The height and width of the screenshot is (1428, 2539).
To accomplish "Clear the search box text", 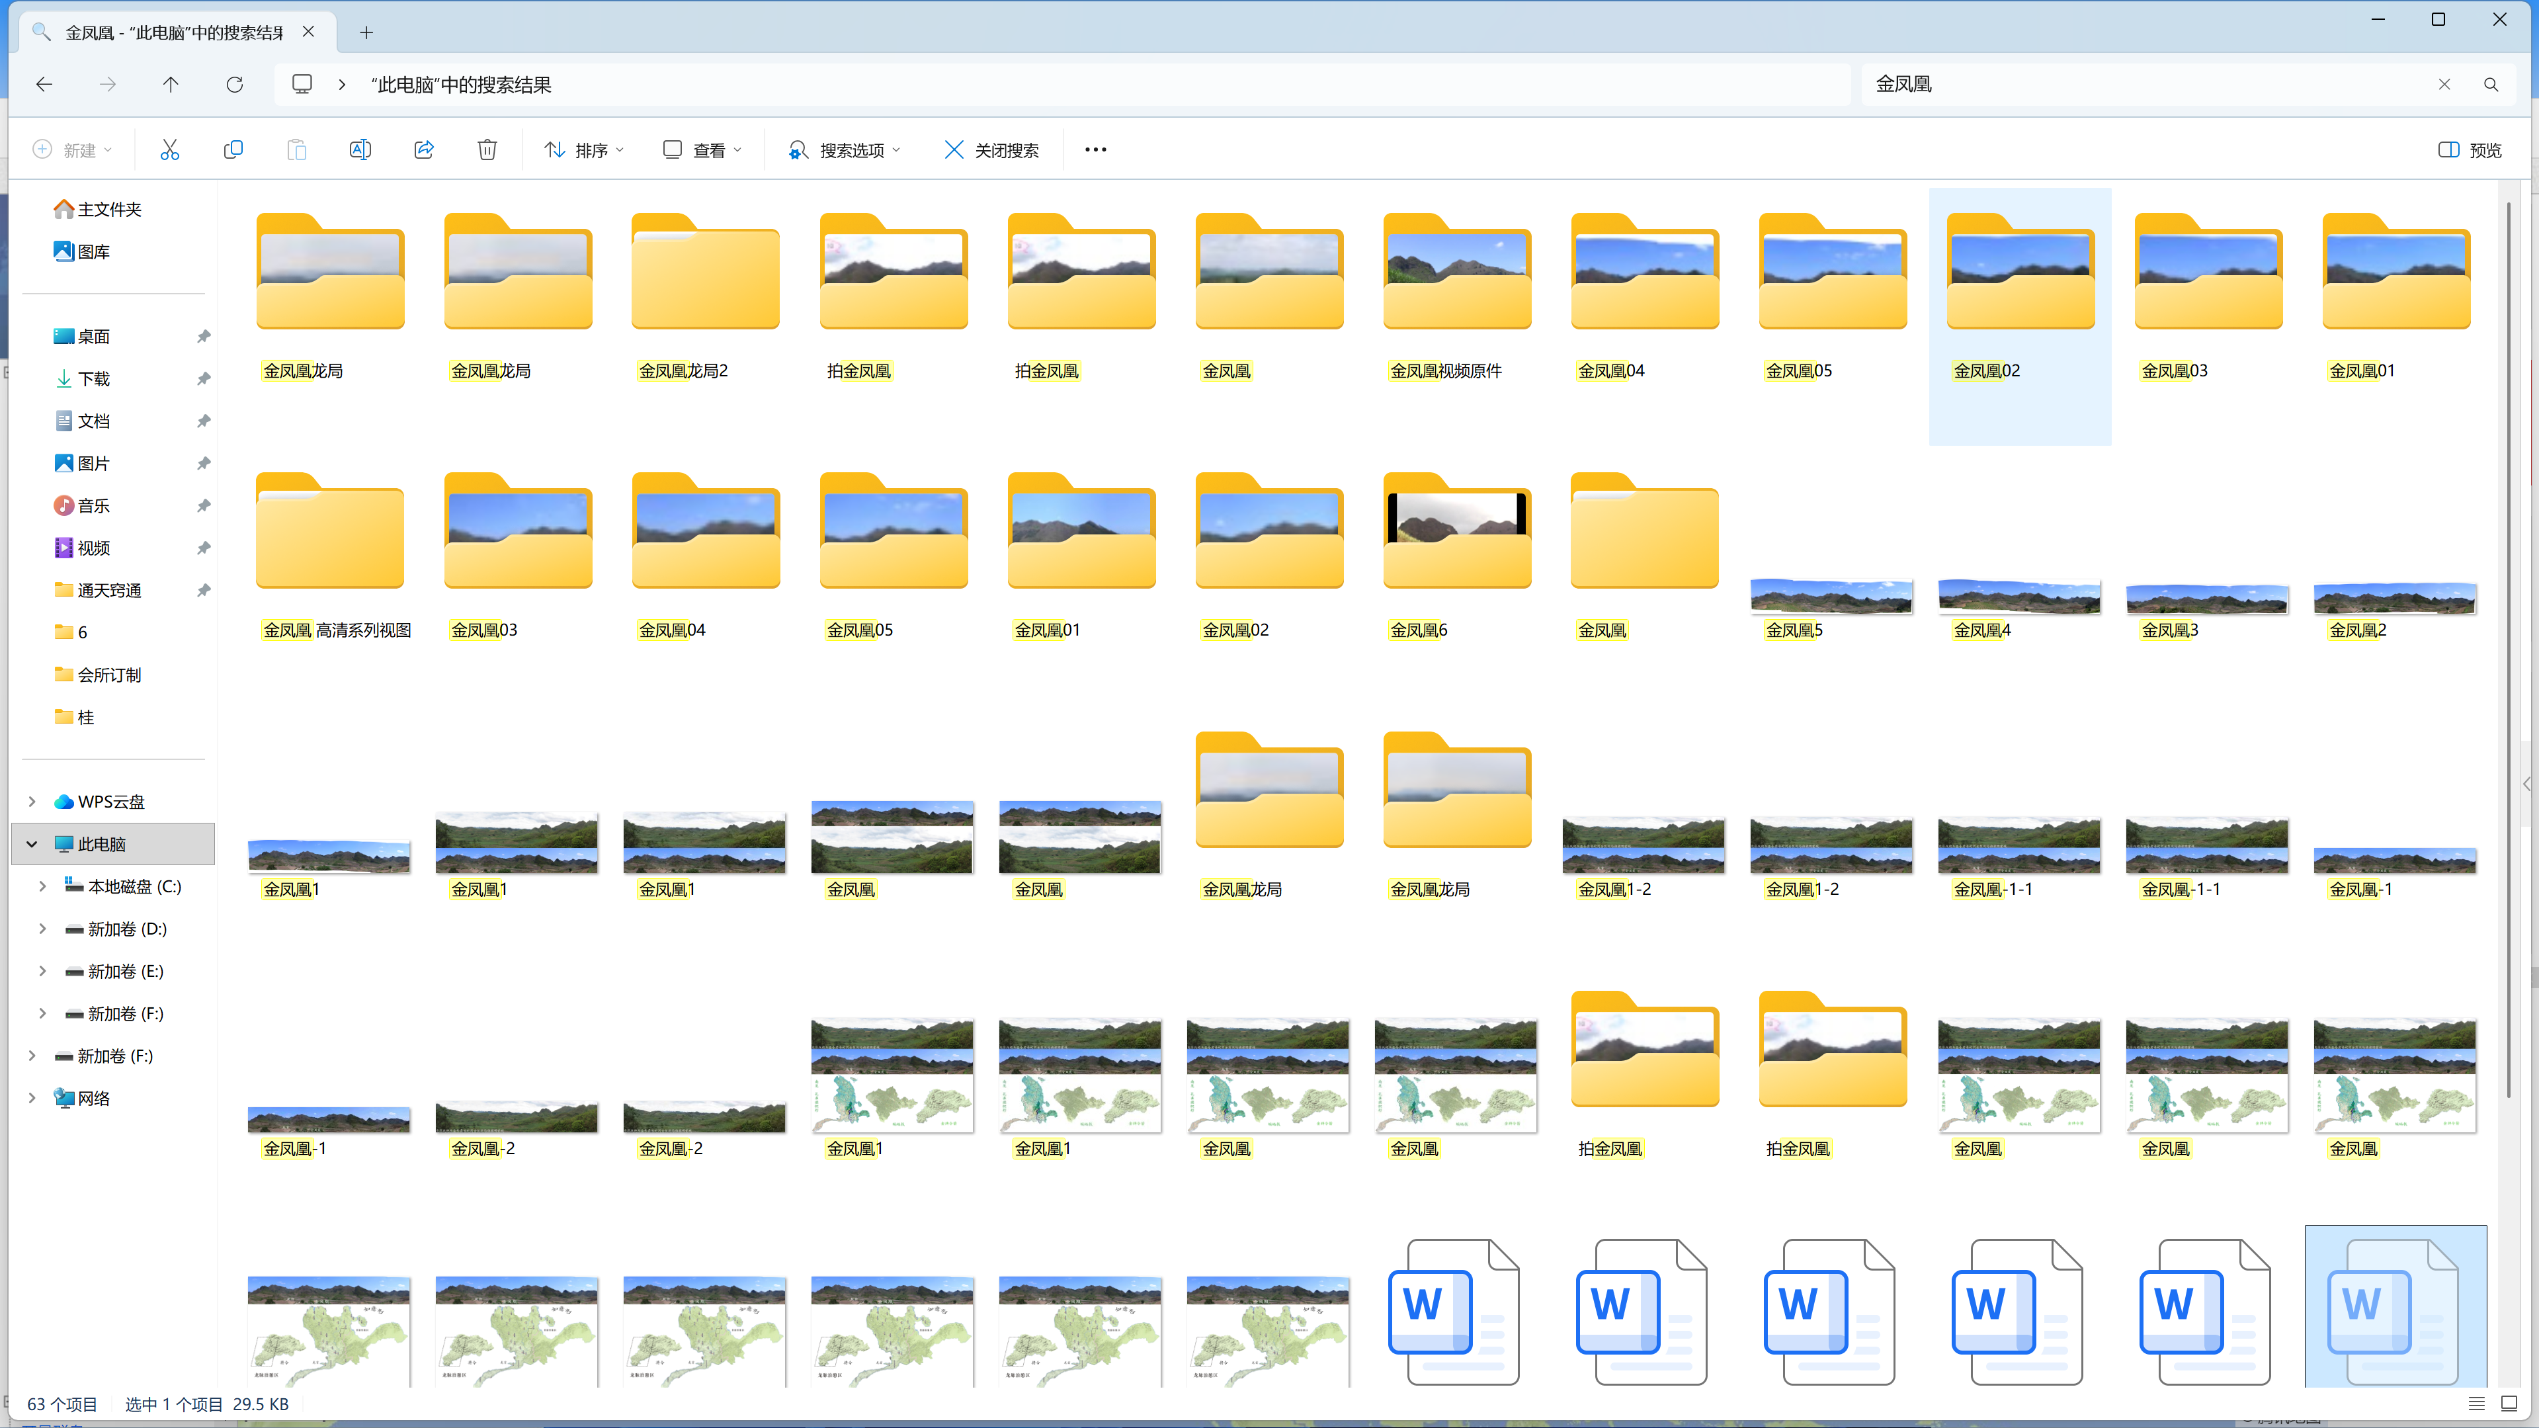I will [2444, 85].
